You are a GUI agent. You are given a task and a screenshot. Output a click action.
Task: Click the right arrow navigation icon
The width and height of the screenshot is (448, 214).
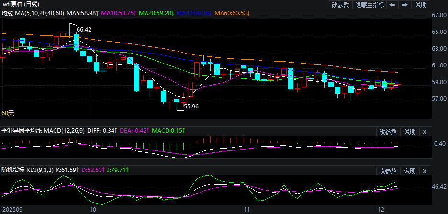pos(405,5)
